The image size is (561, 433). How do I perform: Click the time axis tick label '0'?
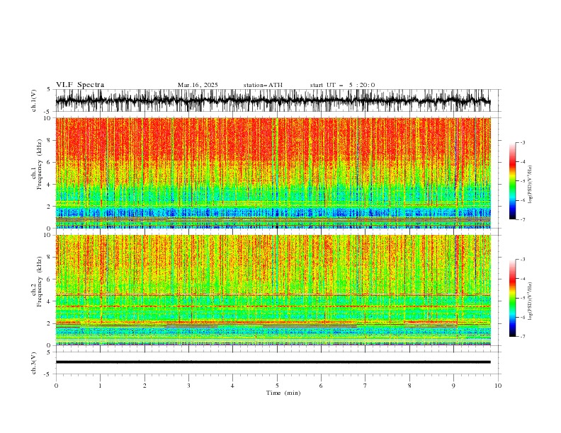pyautogui.click(x=56, y=386)
